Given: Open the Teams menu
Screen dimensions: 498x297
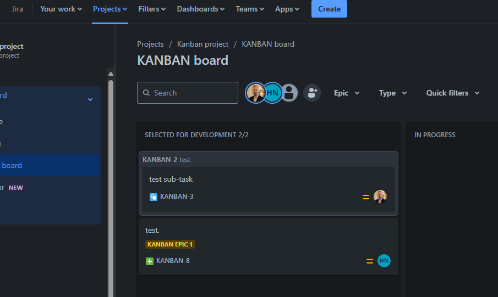Looking at the screenshot, I should (250, 9).
